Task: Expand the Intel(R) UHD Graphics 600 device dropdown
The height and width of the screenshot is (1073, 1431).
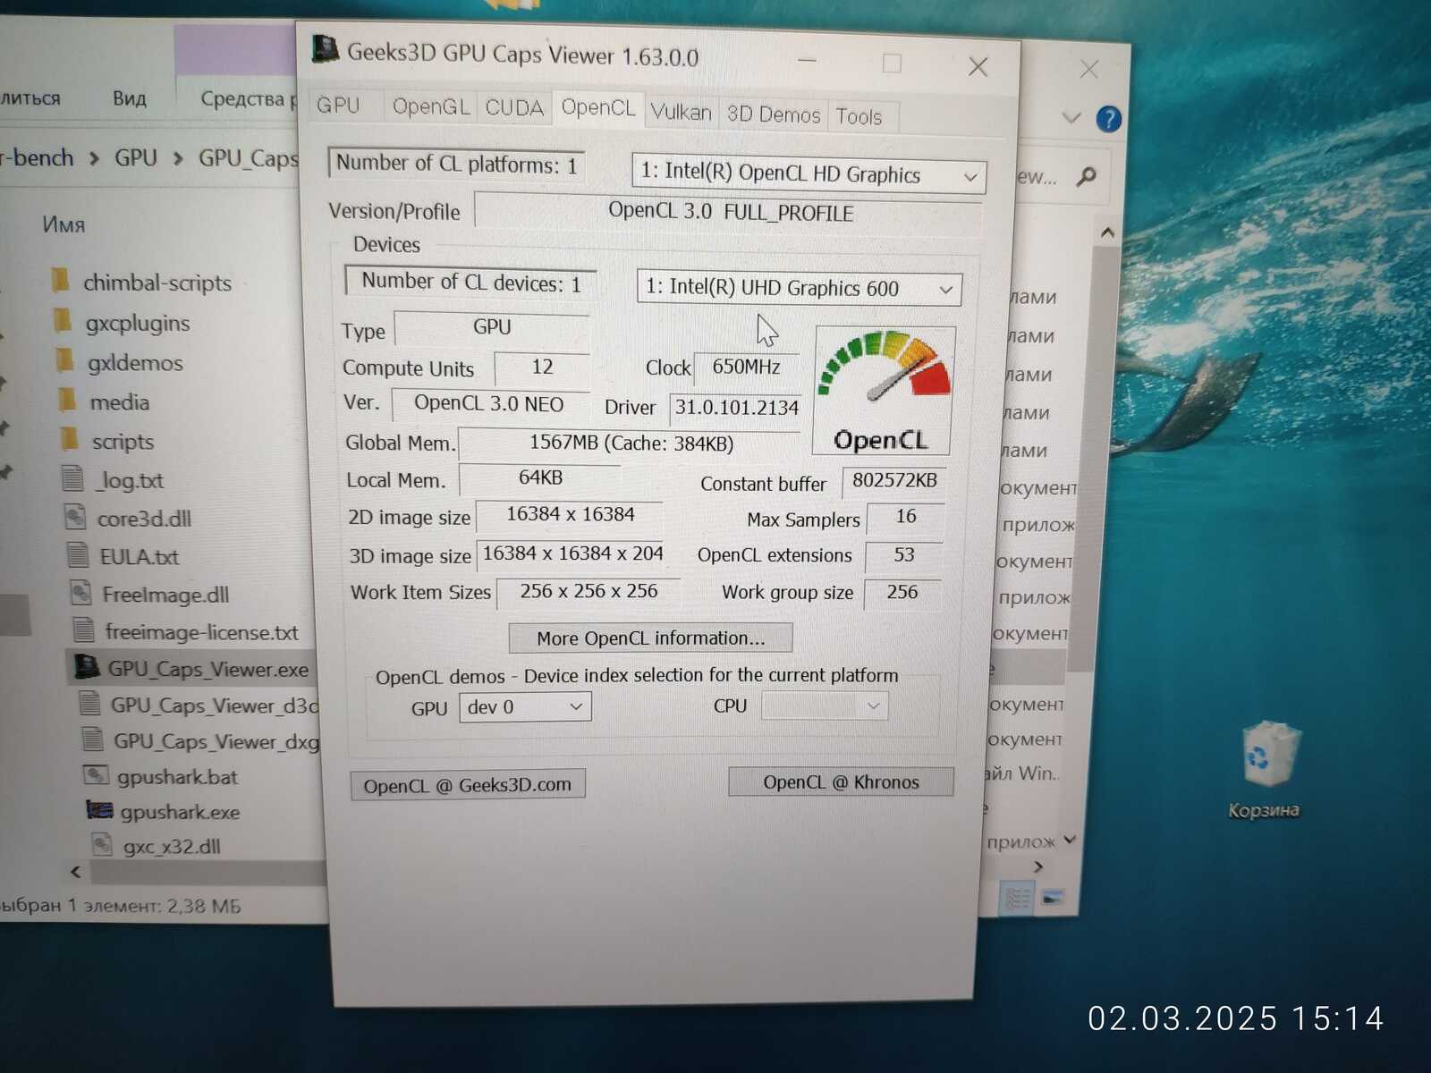Action: (x=800, y=288)
